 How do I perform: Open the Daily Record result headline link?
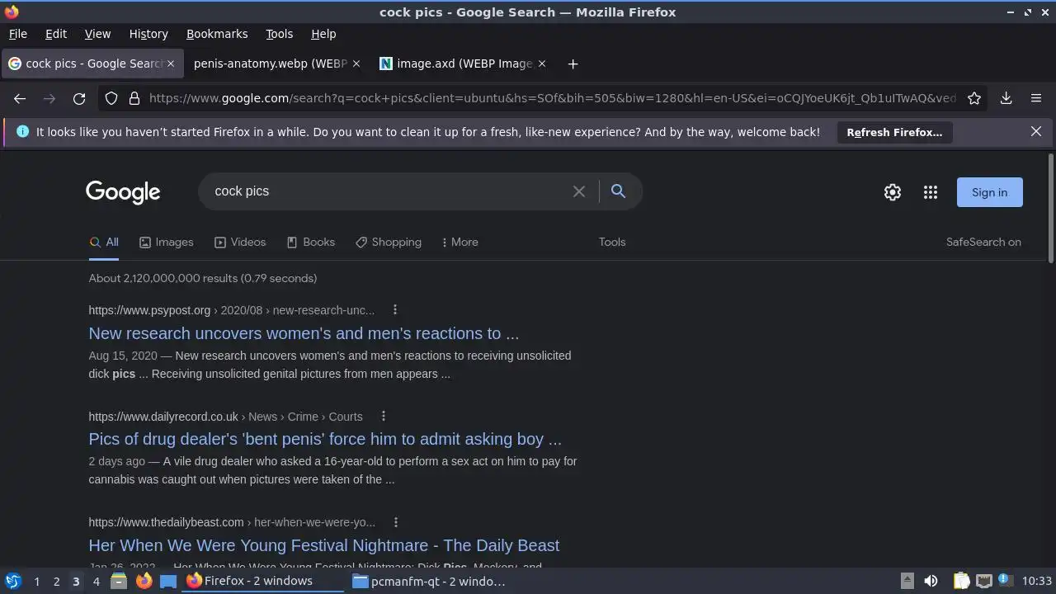(325, 439)
